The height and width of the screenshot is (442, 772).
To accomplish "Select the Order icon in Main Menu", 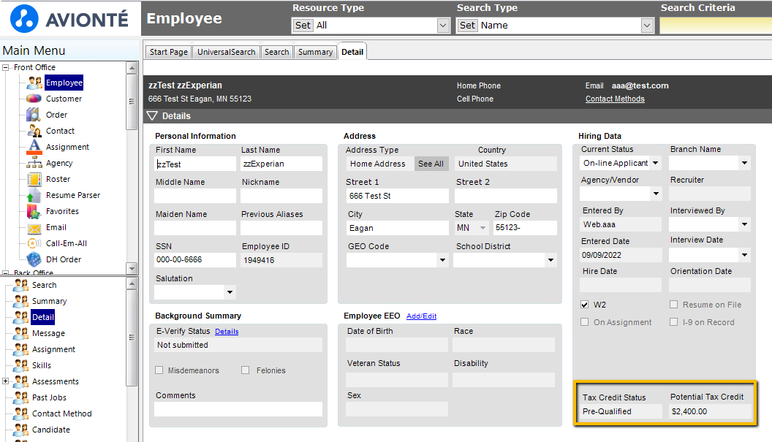I will point(34,115).
